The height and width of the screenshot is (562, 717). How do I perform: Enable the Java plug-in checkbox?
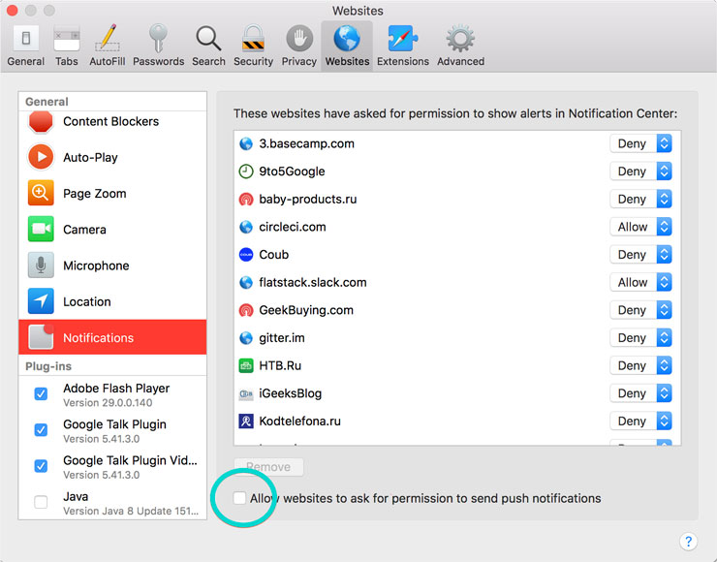[x=41, y=502]
